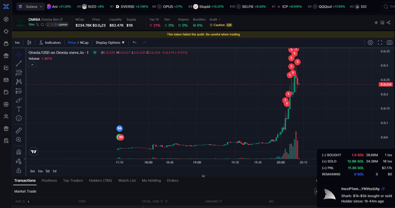Select the forecasting position tool

[19, 91]
